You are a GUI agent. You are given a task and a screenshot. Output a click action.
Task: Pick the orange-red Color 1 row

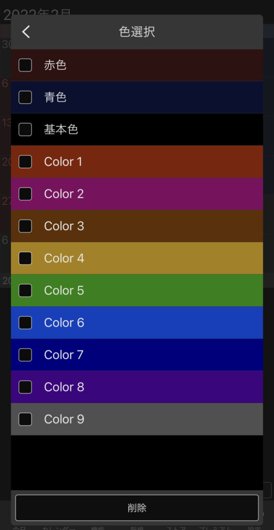coord(137,161)
